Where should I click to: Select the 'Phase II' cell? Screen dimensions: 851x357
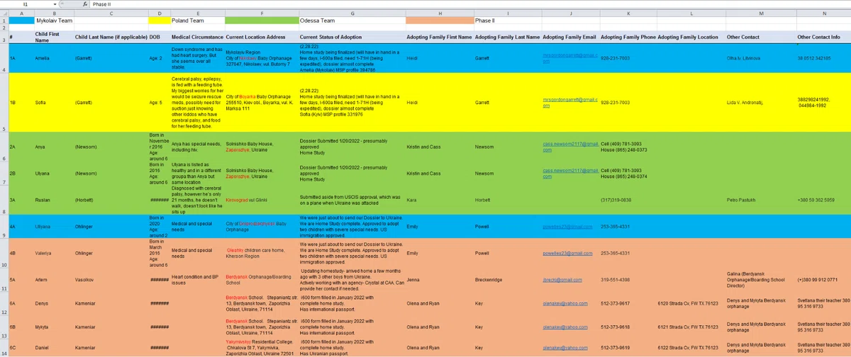(x=507, y=21)
